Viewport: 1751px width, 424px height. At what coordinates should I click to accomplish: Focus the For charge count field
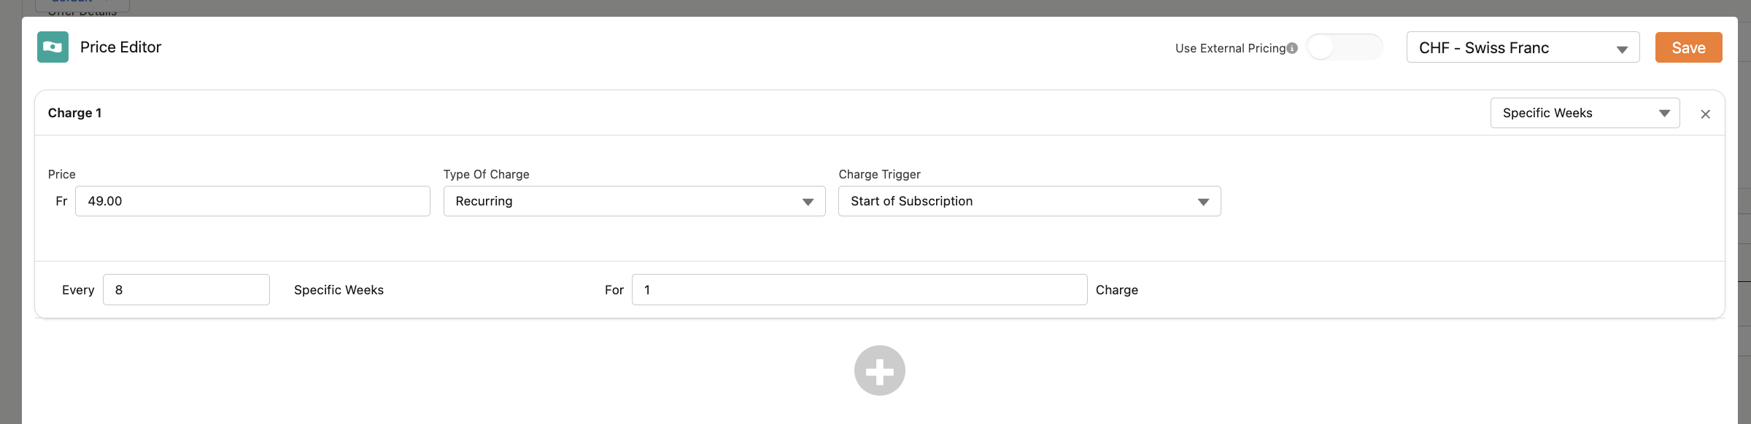pyautogui.click(x=859, y=290)
